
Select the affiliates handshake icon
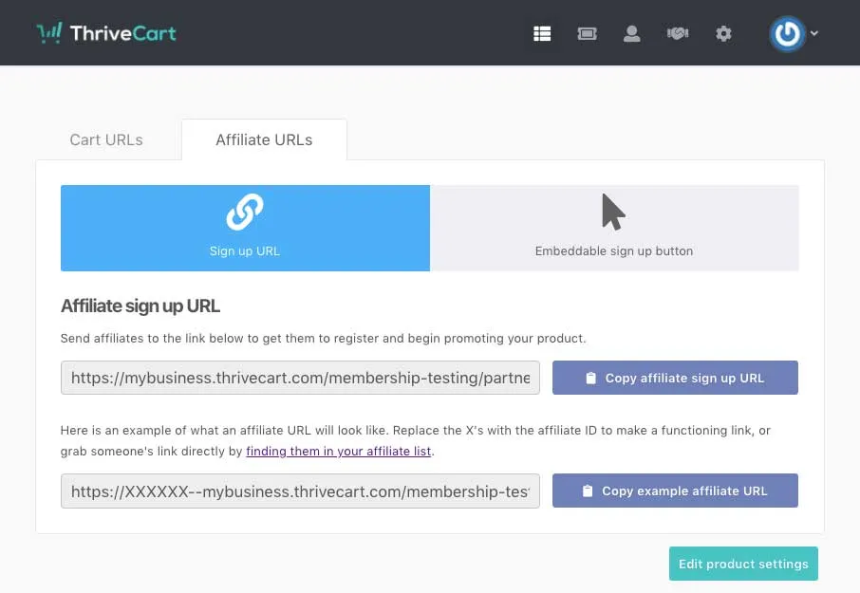coord(678,33)
